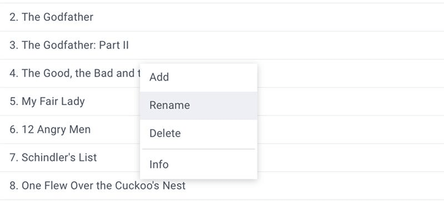Choose Add from the context menu

(159, 77)
